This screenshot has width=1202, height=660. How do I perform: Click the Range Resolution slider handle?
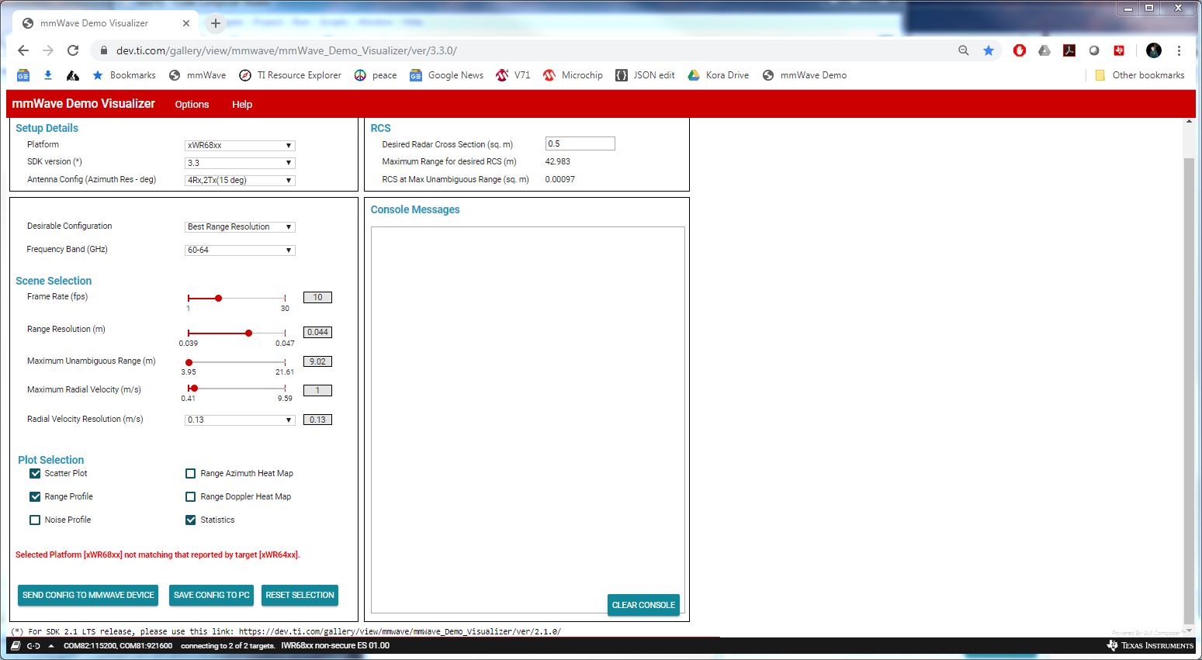[x=248, y=333]
